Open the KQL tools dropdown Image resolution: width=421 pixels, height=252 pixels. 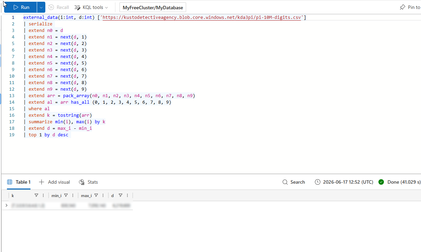[91, 7]
